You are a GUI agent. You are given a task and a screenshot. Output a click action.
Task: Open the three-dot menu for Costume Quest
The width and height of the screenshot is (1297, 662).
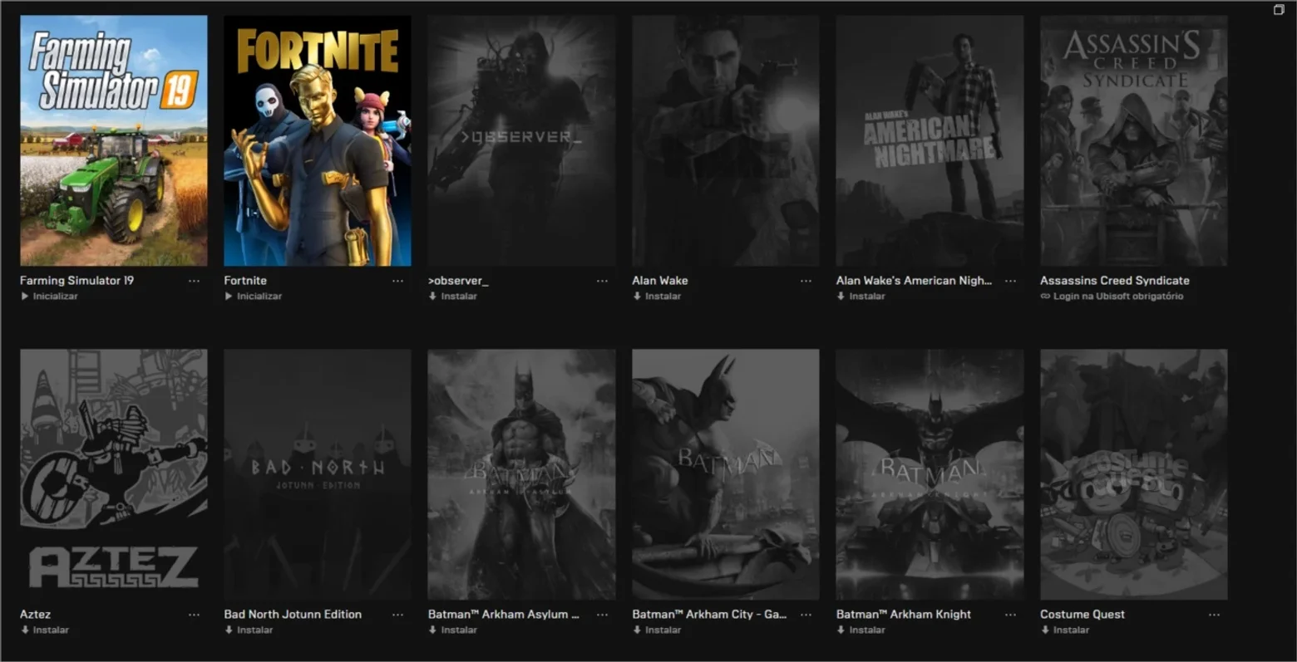[1214, 615]
